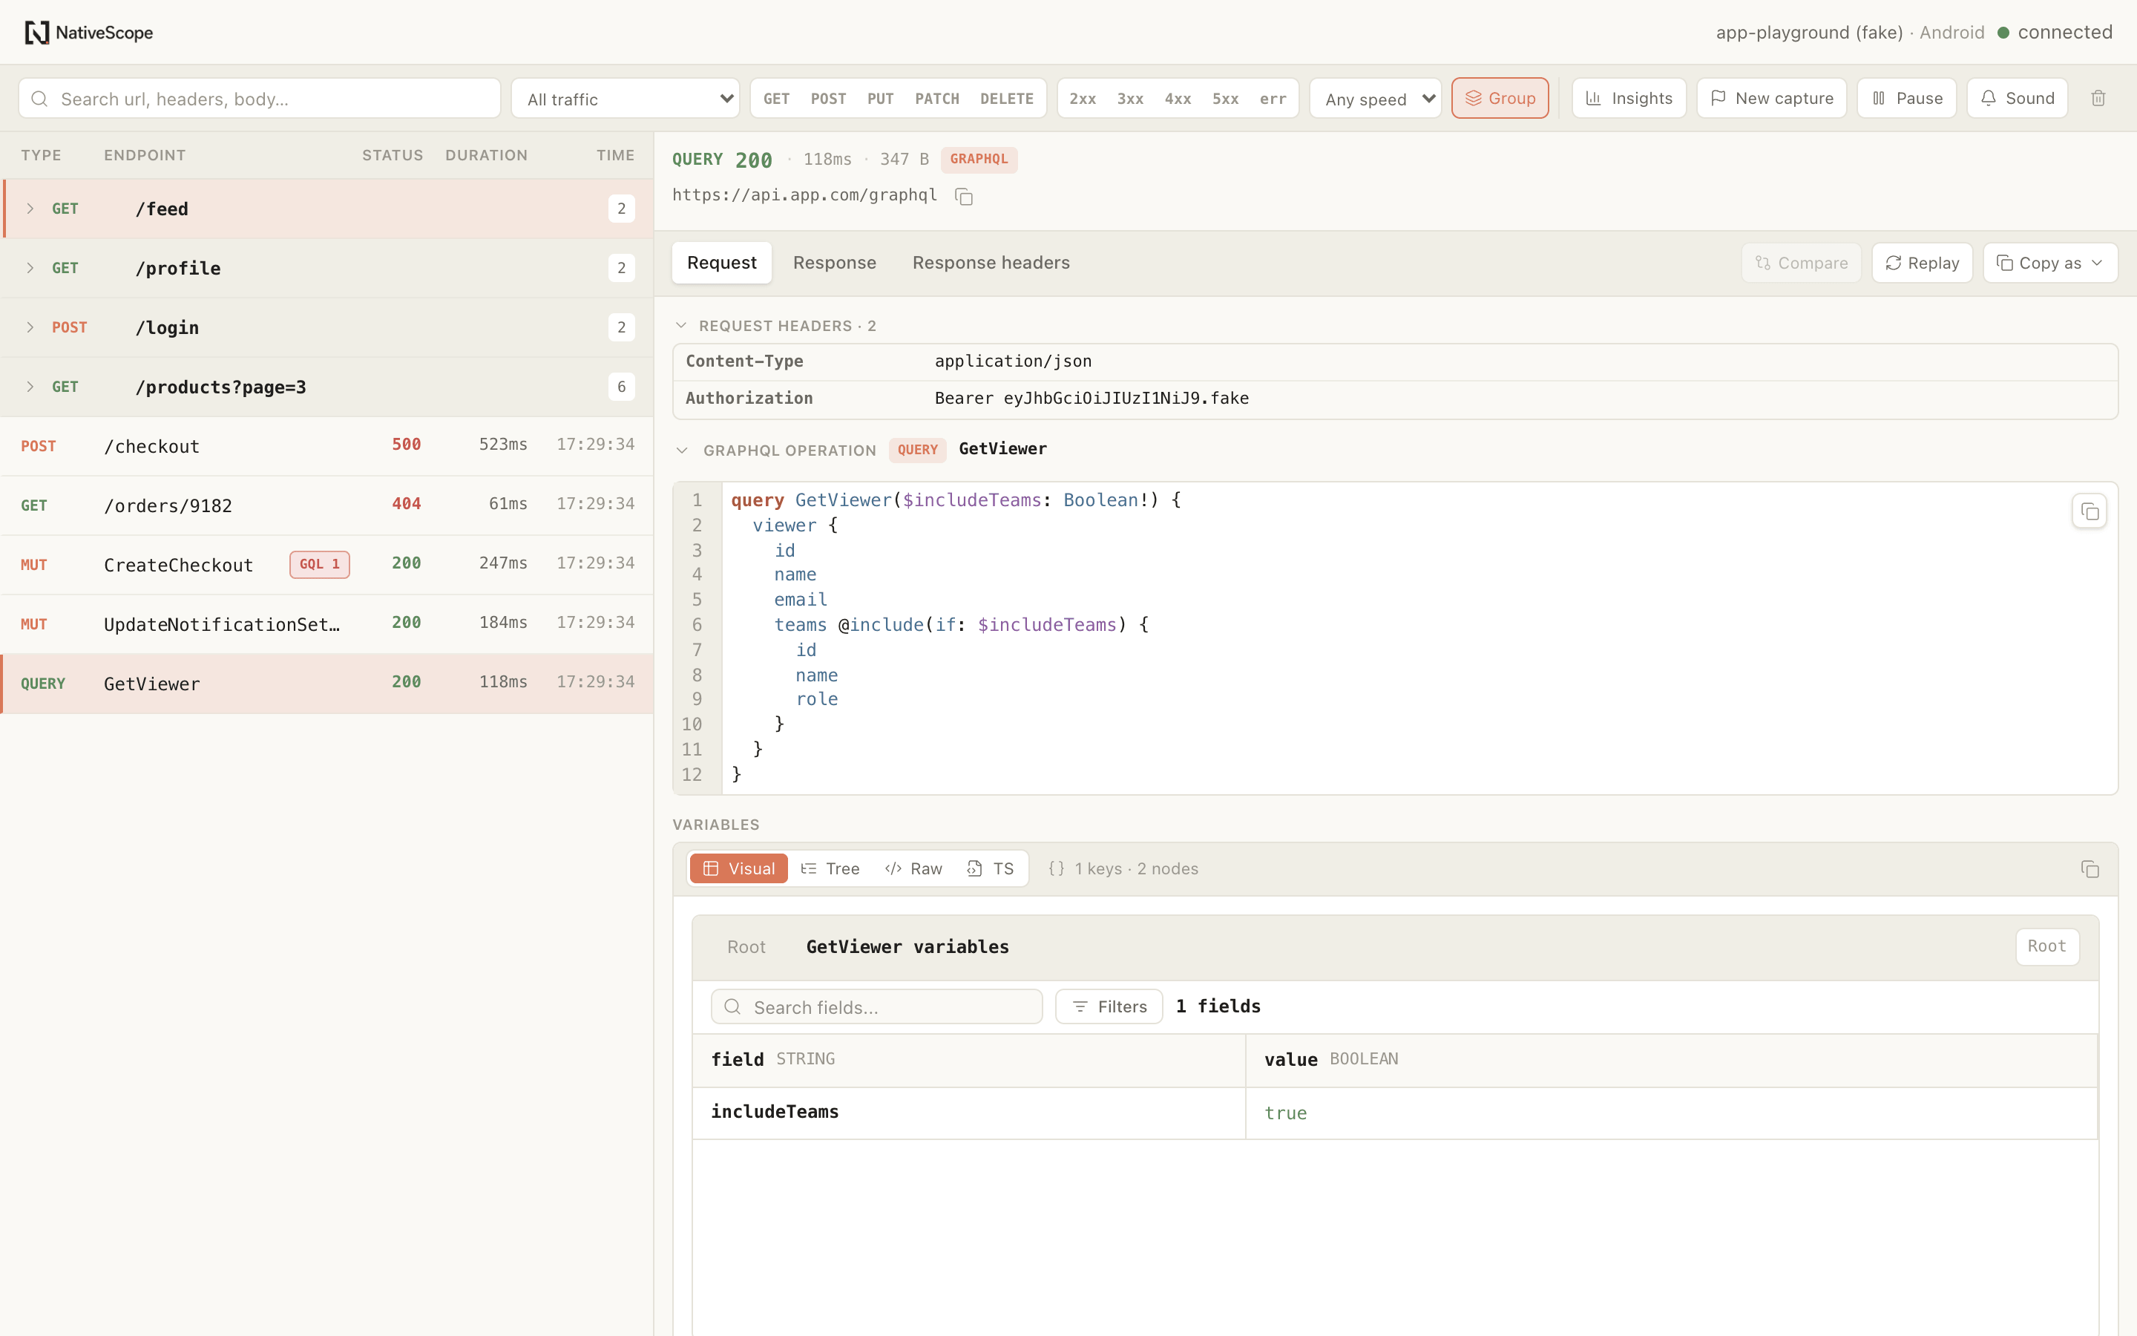Select the Visual variables view
2137x1336 pixels.
(738, 868)
